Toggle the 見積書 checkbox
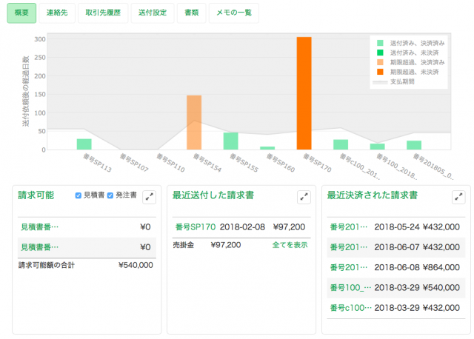The image size is (474, 339). (79, 195)
